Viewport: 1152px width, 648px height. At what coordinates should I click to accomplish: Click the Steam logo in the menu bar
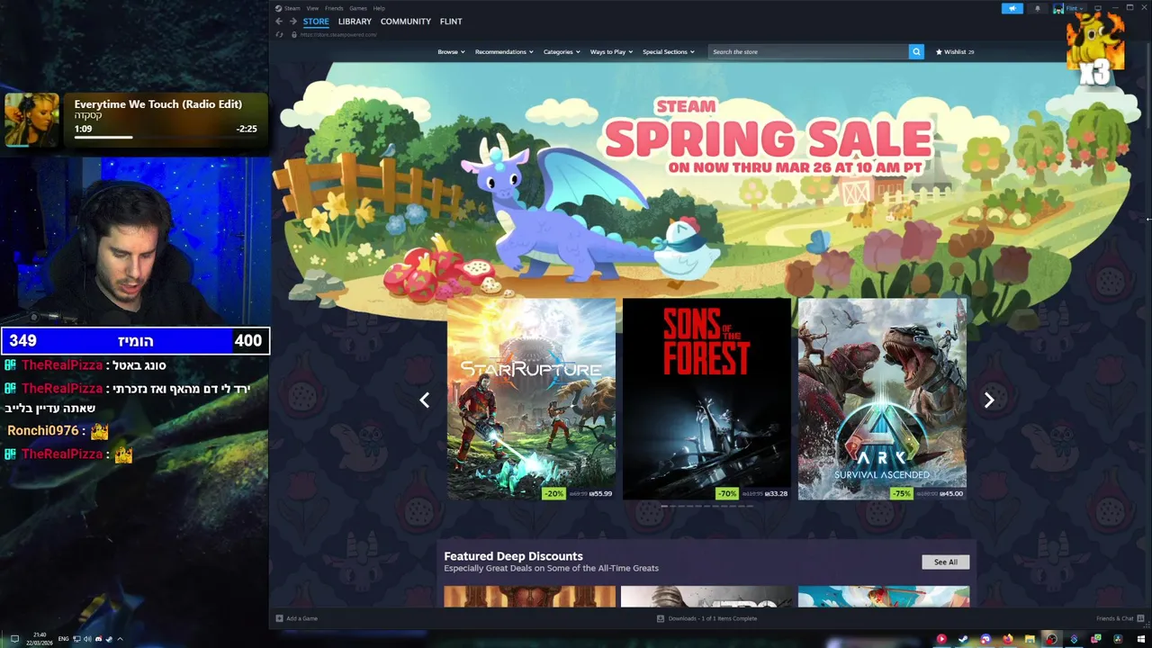tap(278, 8)
